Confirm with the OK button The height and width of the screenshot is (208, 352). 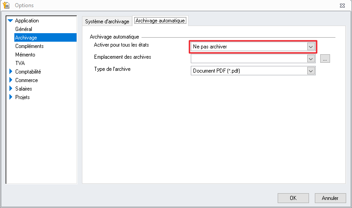(293, 198)
